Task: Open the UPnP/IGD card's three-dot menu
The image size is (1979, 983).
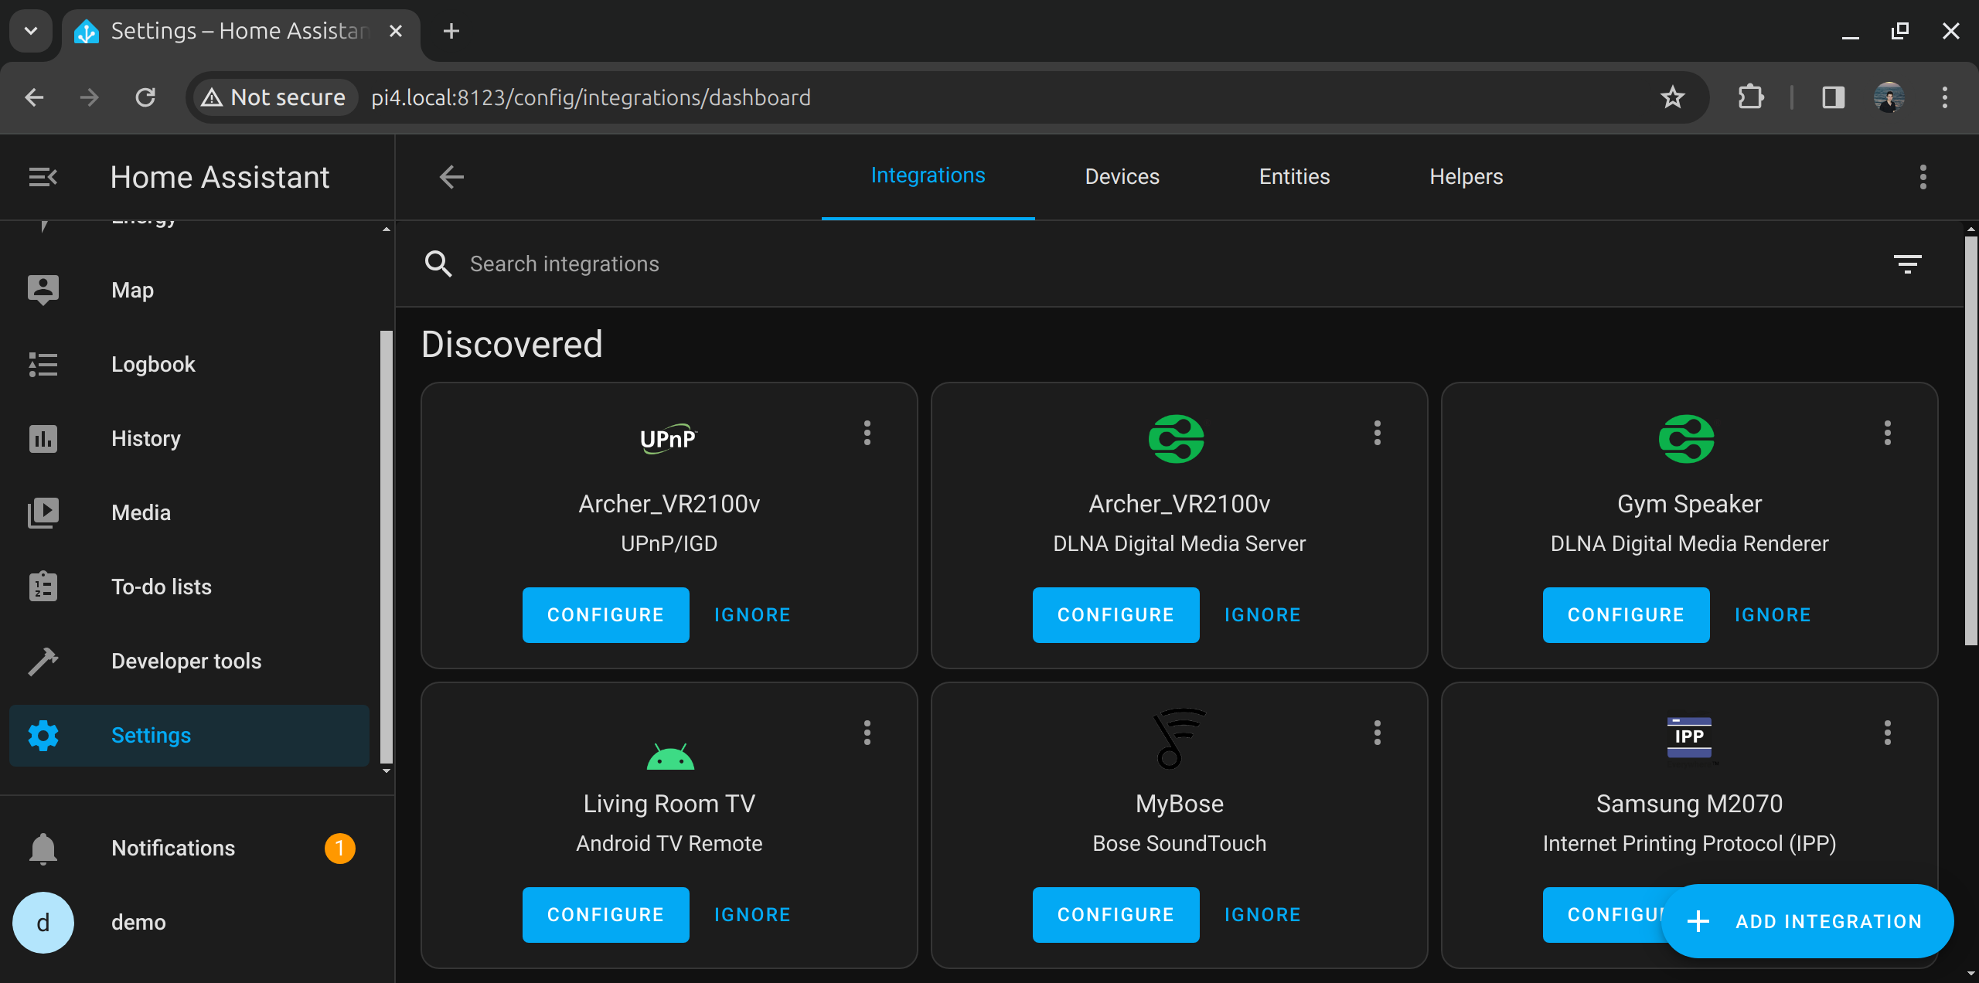Action: 867,433
